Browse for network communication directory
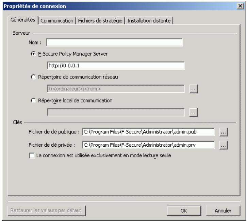Viewport: 247px width, 221px height. click(193, 89)
